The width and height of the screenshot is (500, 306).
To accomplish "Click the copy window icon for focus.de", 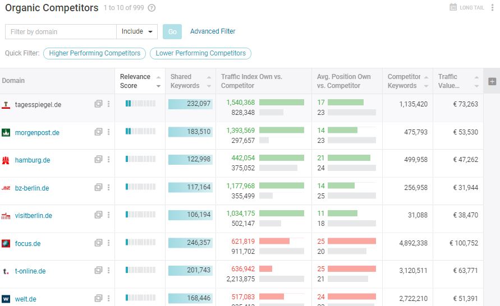I will pos(98,243).
